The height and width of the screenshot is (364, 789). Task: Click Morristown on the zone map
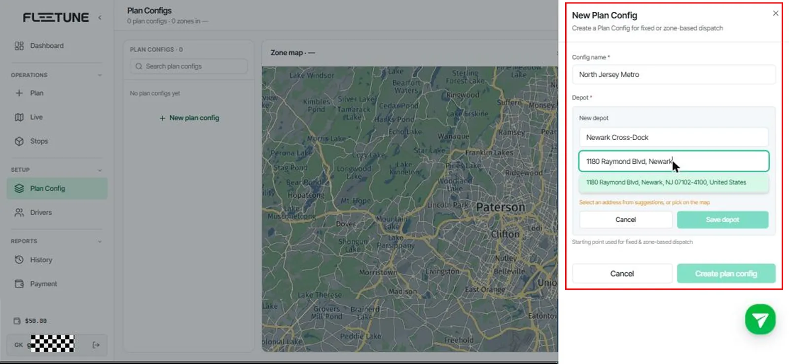[x=378, y=272]
